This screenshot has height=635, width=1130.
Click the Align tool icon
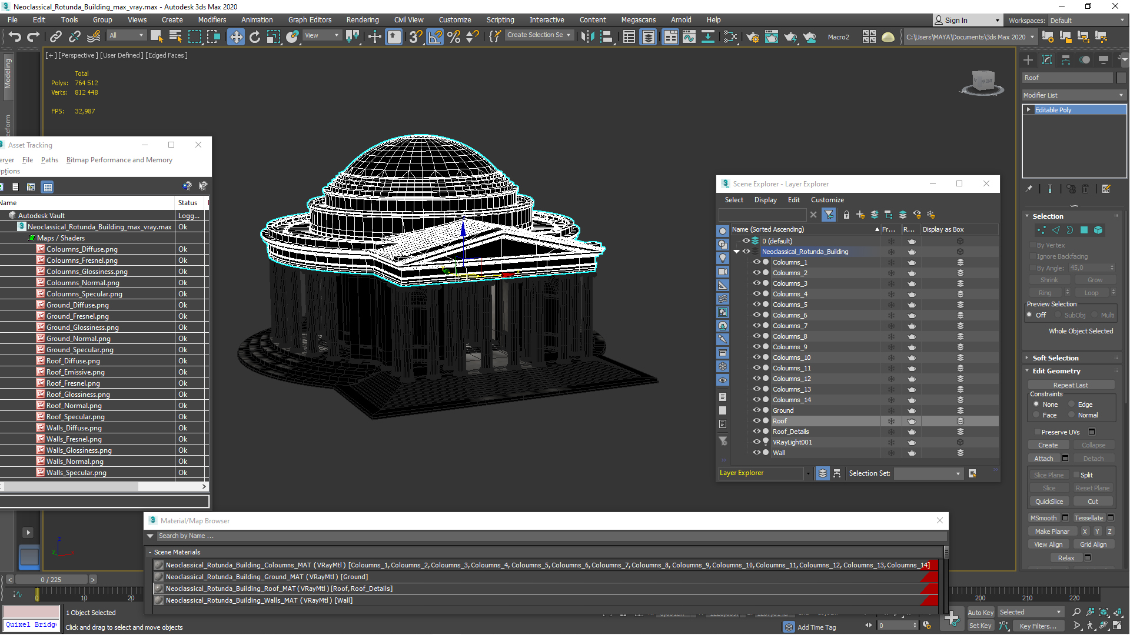tap(606, 37)
